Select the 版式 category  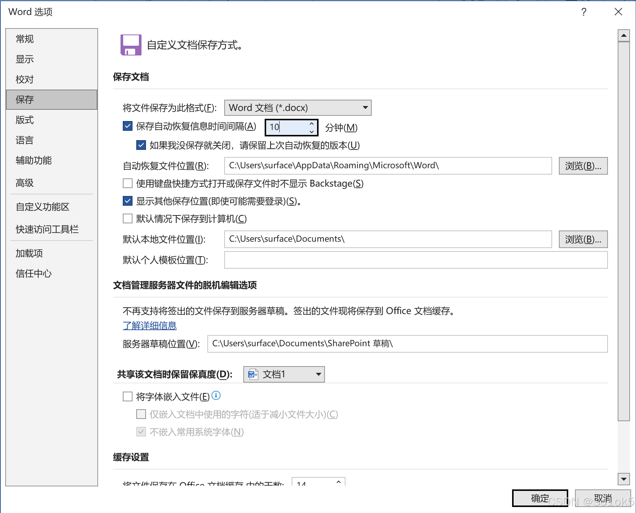tap(52, 120)
